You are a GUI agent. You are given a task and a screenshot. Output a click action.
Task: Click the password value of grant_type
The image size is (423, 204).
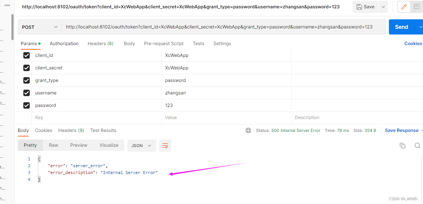pyautogui.click(x=226, y=80)
